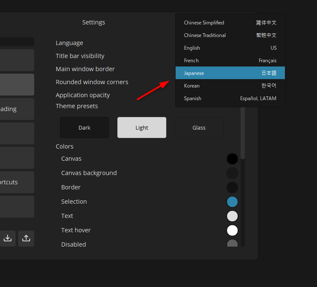Click the Rounded window corners label
Screen dimensions: 317x287
(92, 82)
